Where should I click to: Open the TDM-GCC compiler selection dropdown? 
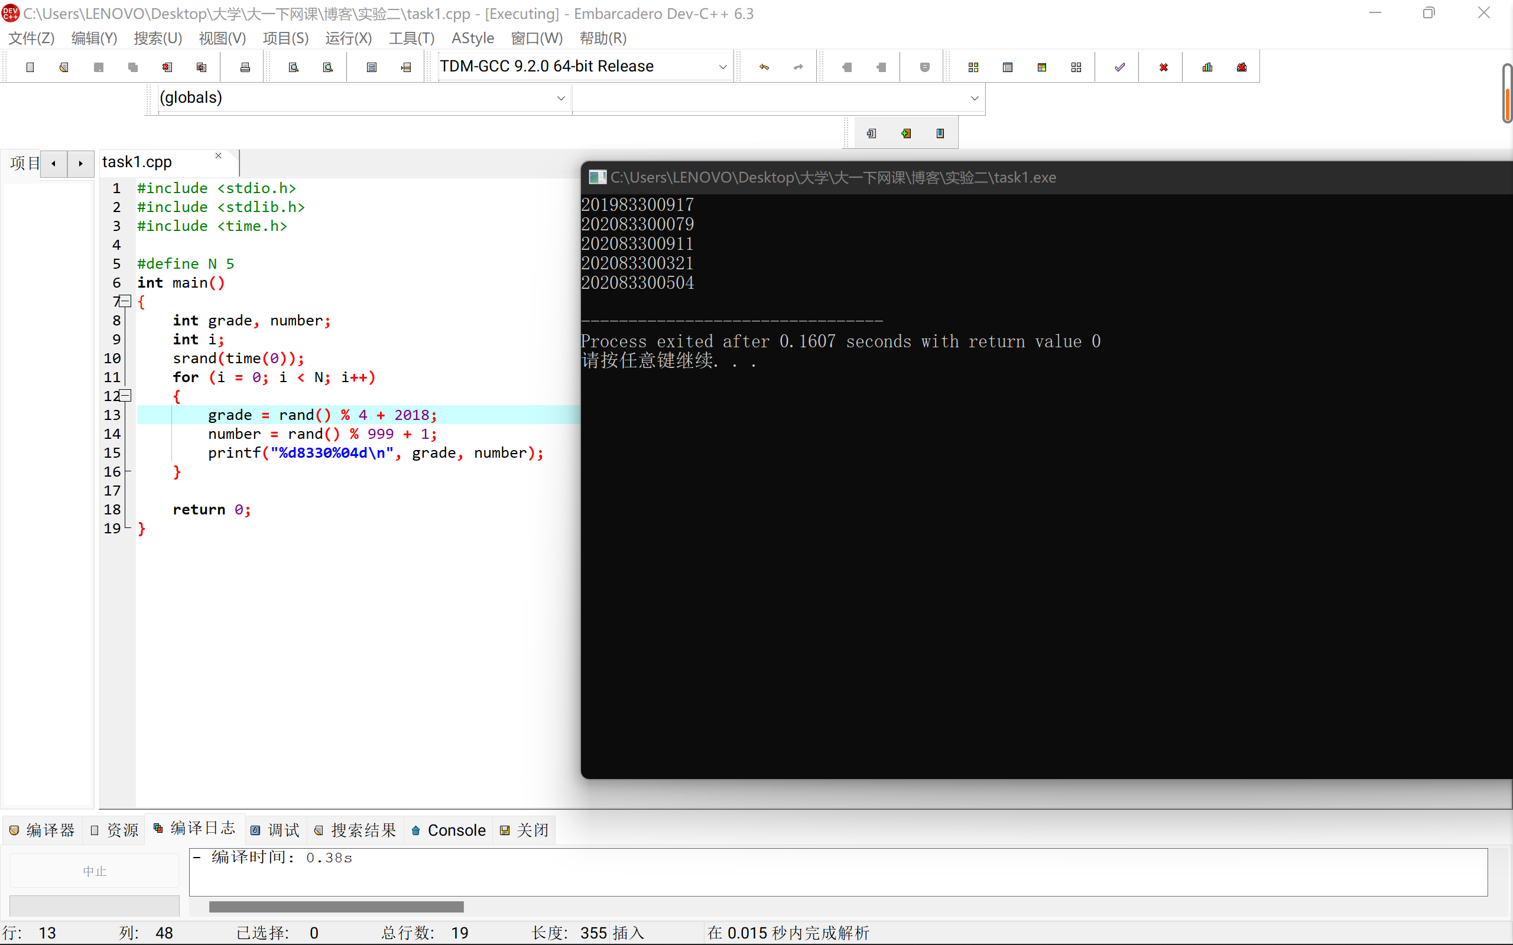click(723, 67)
